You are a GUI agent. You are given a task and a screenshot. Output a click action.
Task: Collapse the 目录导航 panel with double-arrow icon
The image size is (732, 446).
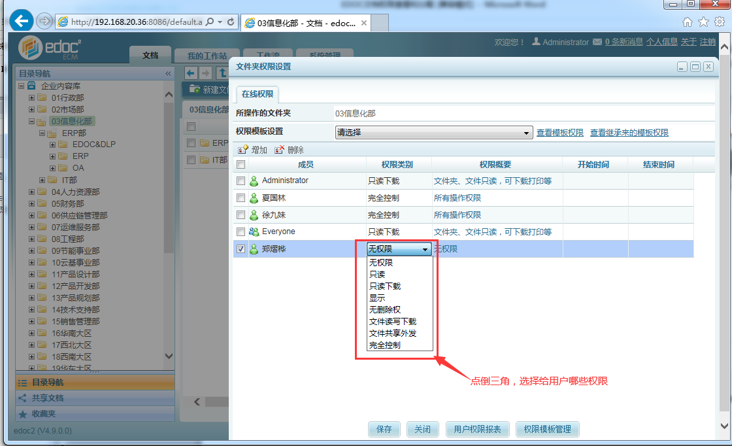click(168, 73)
